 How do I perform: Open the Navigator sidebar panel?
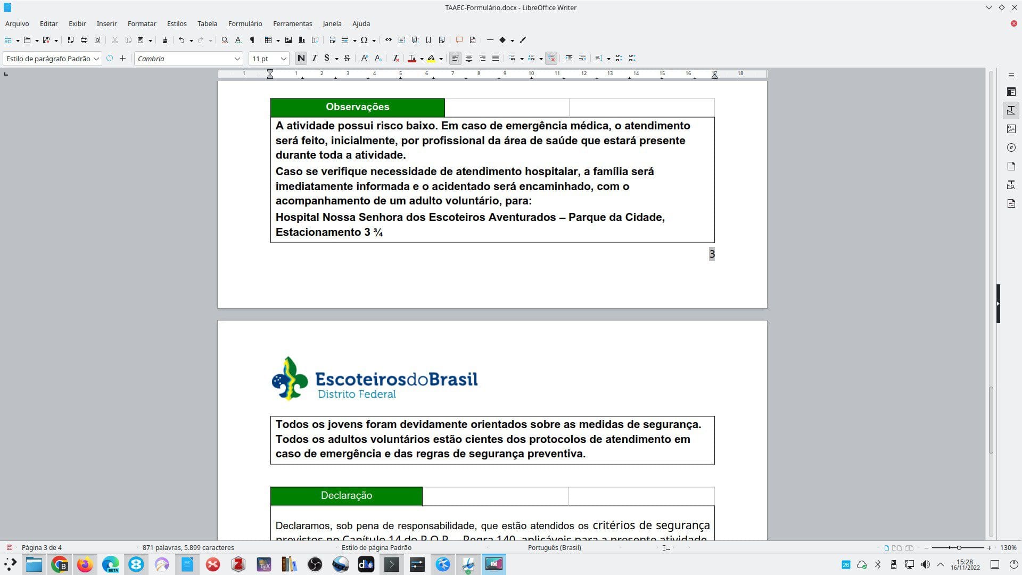[1011, 147]
